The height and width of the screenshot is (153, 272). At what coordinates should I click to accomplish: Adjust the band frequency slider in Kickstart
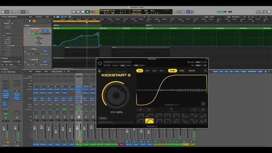(116, 122)
